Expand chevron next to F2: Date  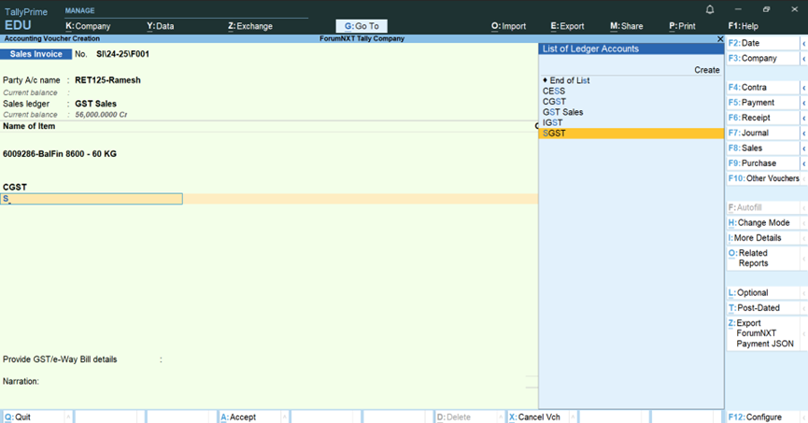[x=804, y=43]
